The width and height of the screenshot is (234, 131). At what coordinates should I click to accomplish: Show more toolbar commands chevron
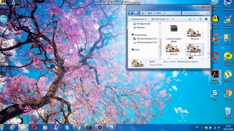173,19
